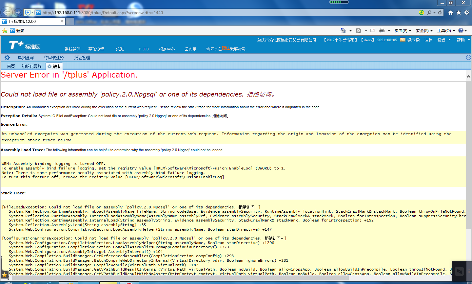Click the browser Forward arrow
Viewport: 472px width, 284px height.
18,12
